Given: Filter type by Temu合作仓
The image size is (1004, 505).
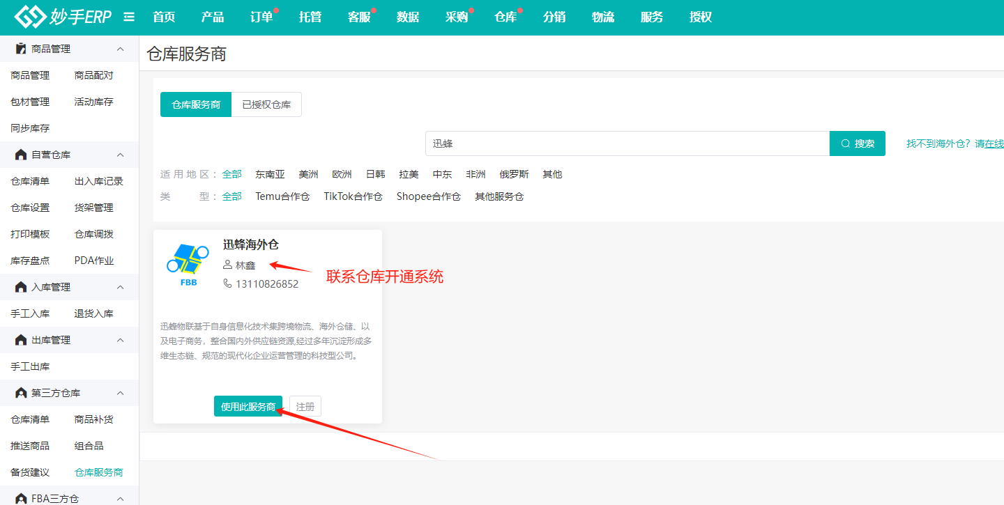Looking at the screenshot, I should [x=282, y=196].
